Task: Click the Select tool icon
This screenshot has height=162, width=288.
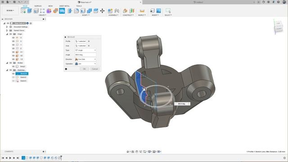Action: coord(168,11)
